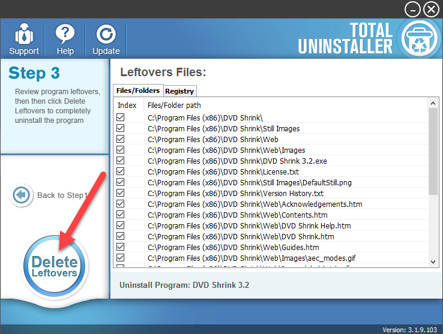Click the Uninstall Program: DVD Shrink 3.2 text
Viewport: 443px width, 334px height.
[x=184, y=285]
